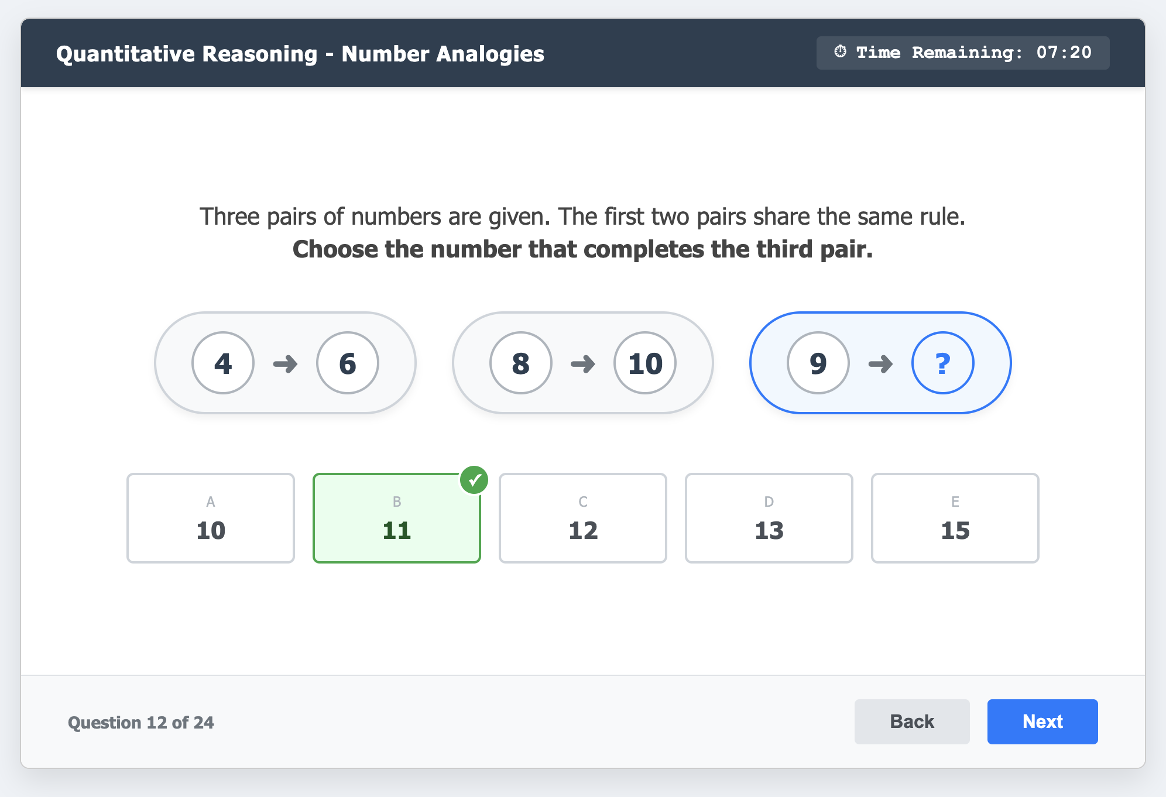The width and height of the screenshot is (1166, 797).
Task: Click the circled number 9
Action: point(818,363)
